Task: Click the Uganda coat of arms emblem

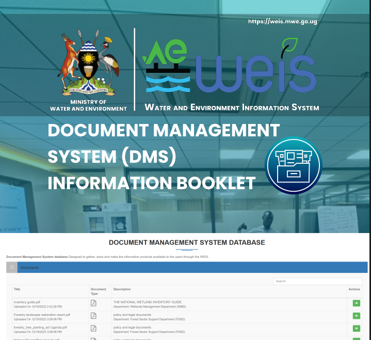Action: coord(88,62)
